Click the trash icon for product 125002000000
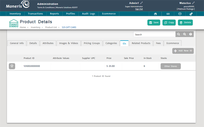The width and height of the screenshot is (204, 127). click(x=12, y=66)
